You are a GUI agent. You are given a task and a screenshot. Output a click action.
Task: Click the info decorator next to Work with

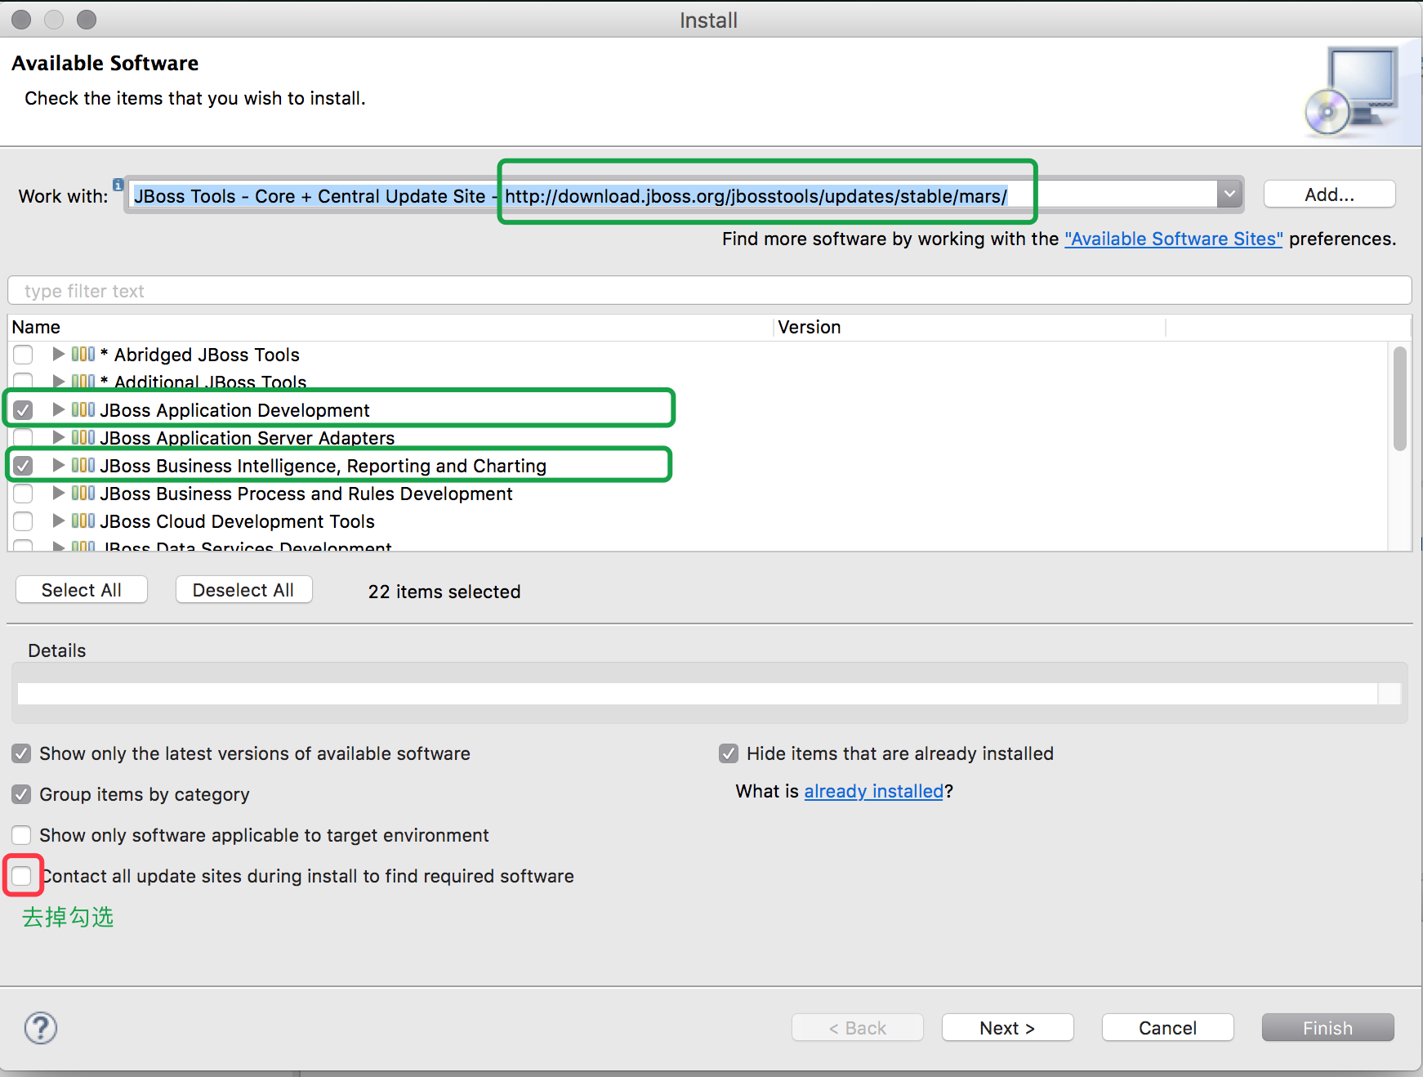click(x=118, y=184)
